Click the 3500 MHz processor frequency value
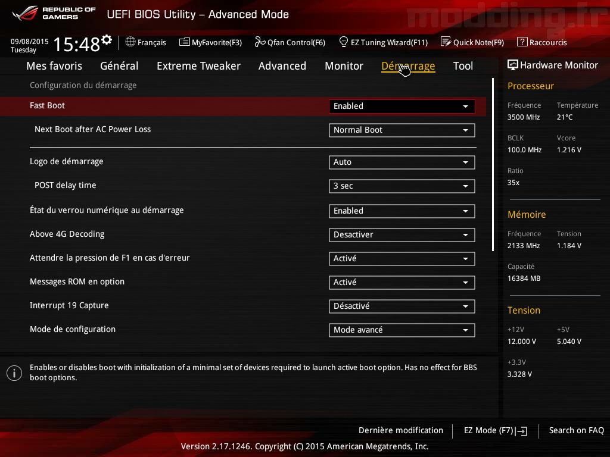The image size is (610, 457). (524, 117)
